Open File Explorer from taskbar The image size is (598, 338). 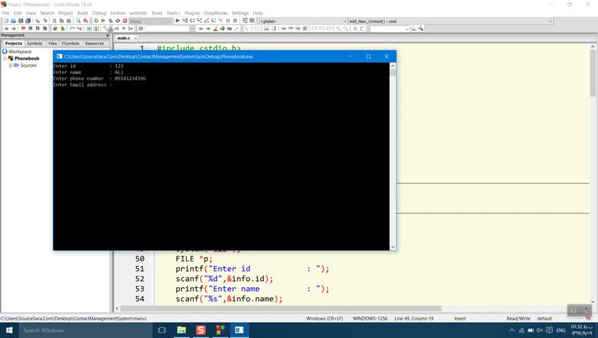click(181, 330)
